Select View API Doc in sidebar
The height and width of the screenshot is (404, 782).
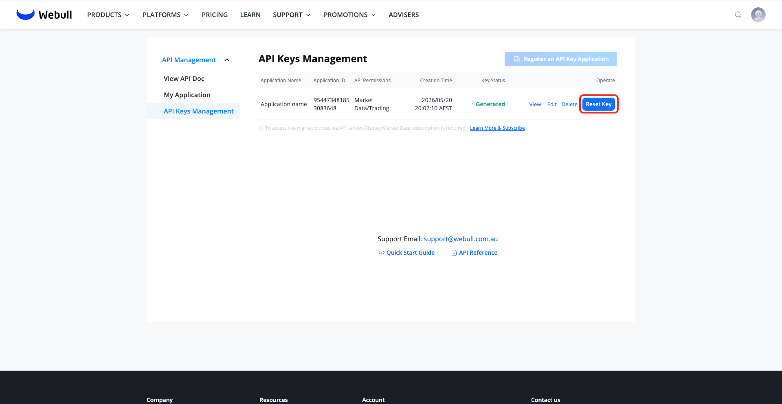(x=184, y=79)
